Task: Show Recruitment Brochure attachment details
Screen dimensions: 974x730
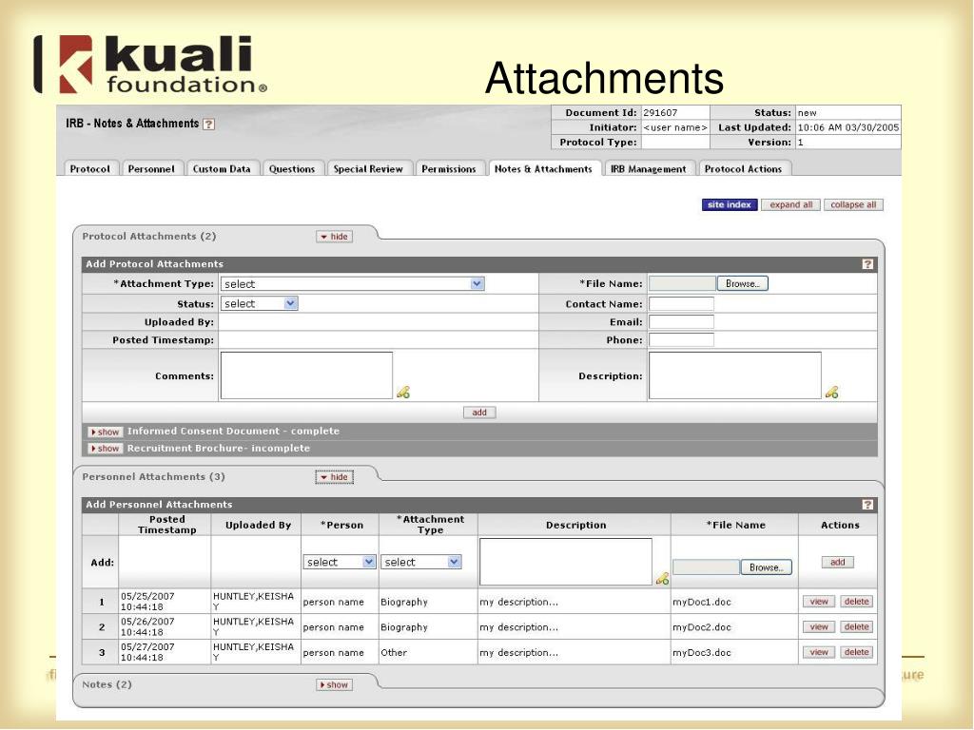Action: tap(105, 449)
